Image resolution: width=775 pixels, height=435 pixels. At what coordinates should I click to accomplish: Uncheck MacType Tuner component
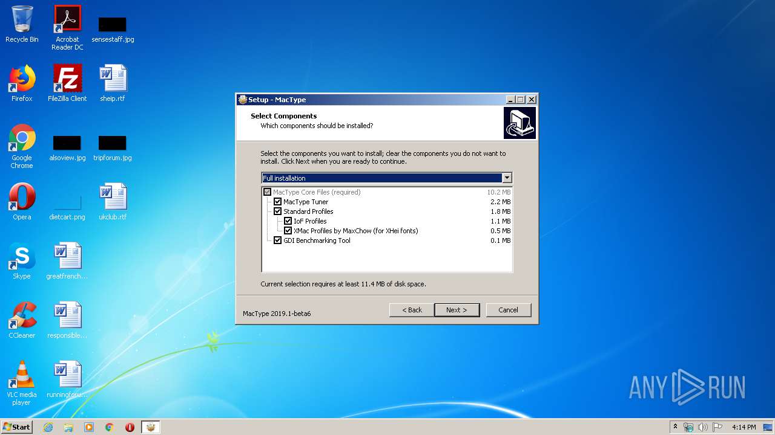(278, 202)
